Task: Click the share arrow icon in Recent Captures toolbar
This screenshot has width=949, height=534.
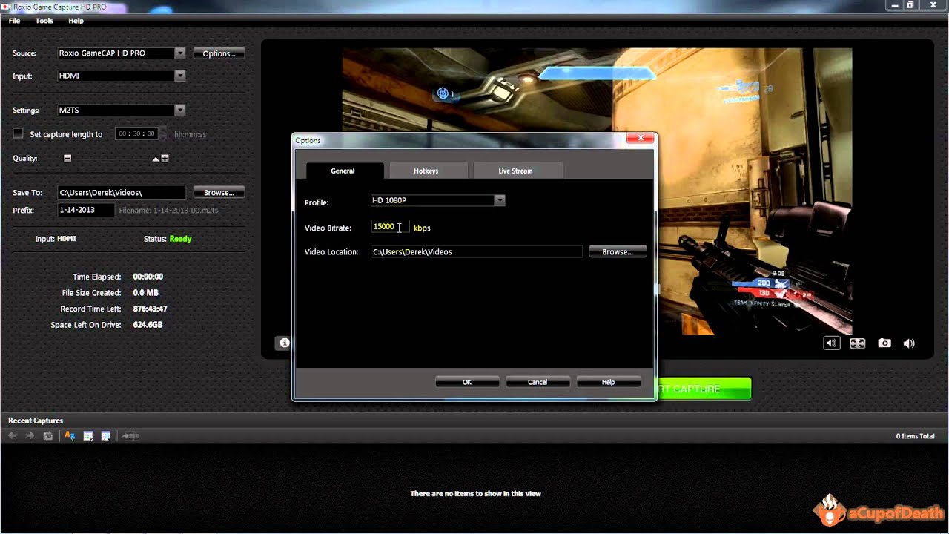Action: (130, 435)
